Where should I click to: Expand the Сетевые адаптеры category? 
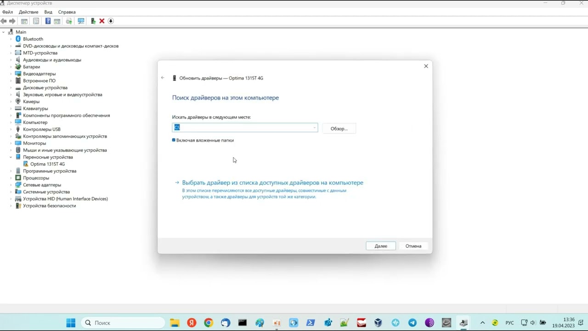[11, 185]
